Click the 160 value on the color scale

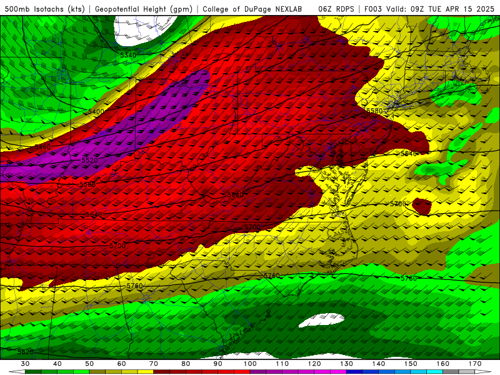[443, 364]
